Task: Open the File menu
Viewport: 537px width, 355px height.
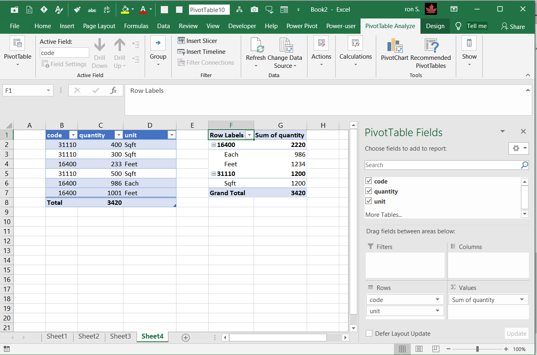Action: point(14,26)
